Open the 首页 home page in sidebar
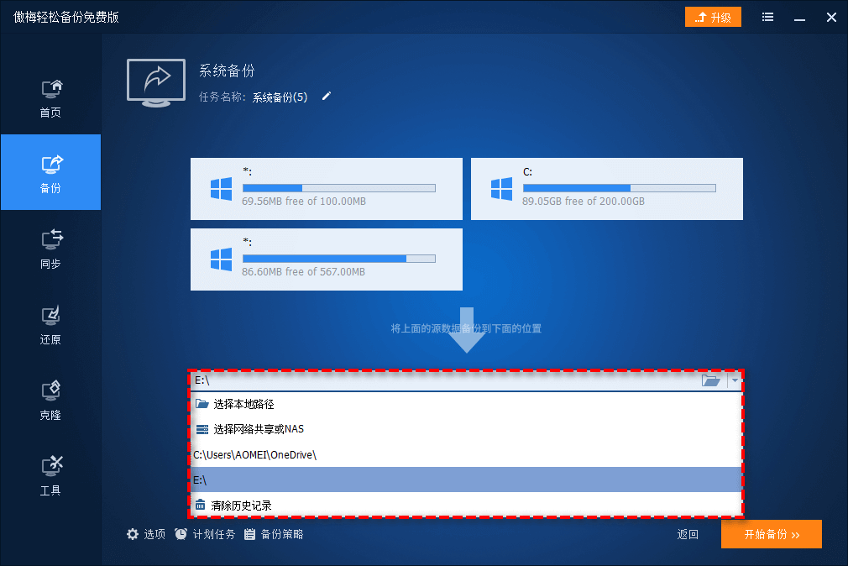Viewport: 848px width, 566px height. click(50, 97)
